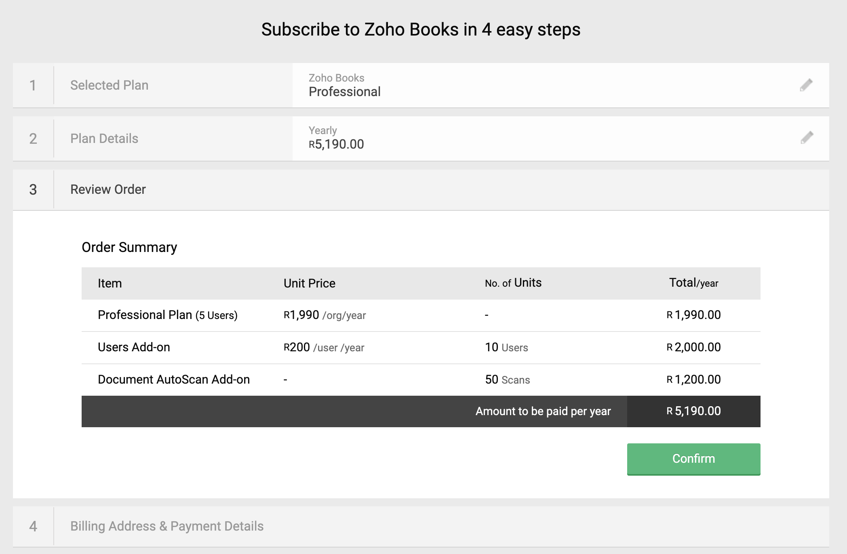
Task: Click the Professional plan name text
Action: 344,92
